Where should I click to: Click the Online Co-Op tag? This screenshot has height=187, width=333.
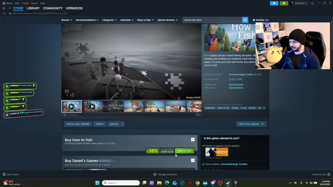[223, 108]
